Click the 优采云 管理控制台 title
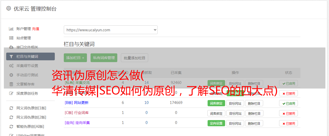The width and height of the screenshot is (329, 136). [35, 9]
